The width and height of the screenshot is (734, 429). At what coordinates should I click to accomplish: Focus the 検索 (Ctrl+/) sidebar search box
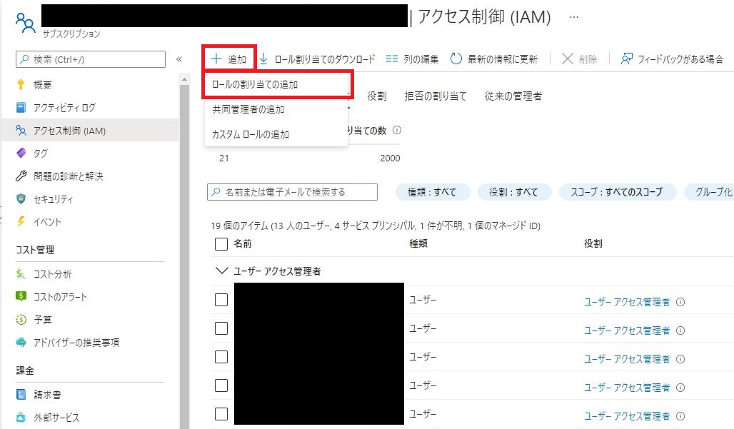[91, 59]
